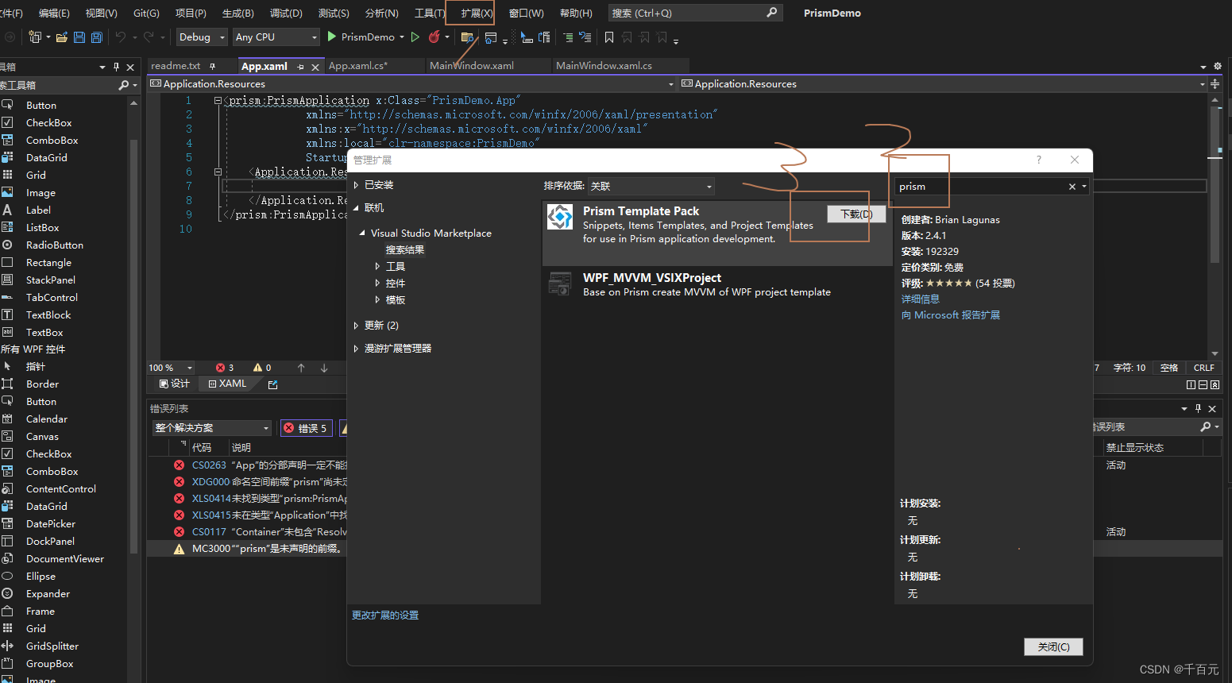
Task: Click the 代码 (Code) column header in error list
Action: 202,448
